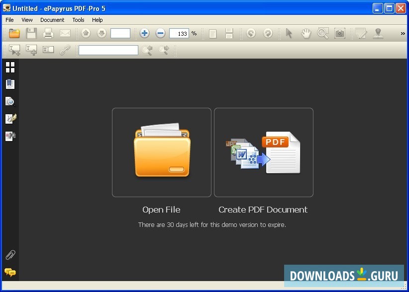Click the large Open File folder tile

click(162, 152)
